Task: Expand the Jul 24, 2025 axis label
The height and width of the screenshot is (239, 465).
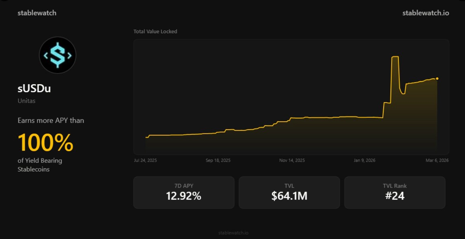Action: click(x=145, y=160)
